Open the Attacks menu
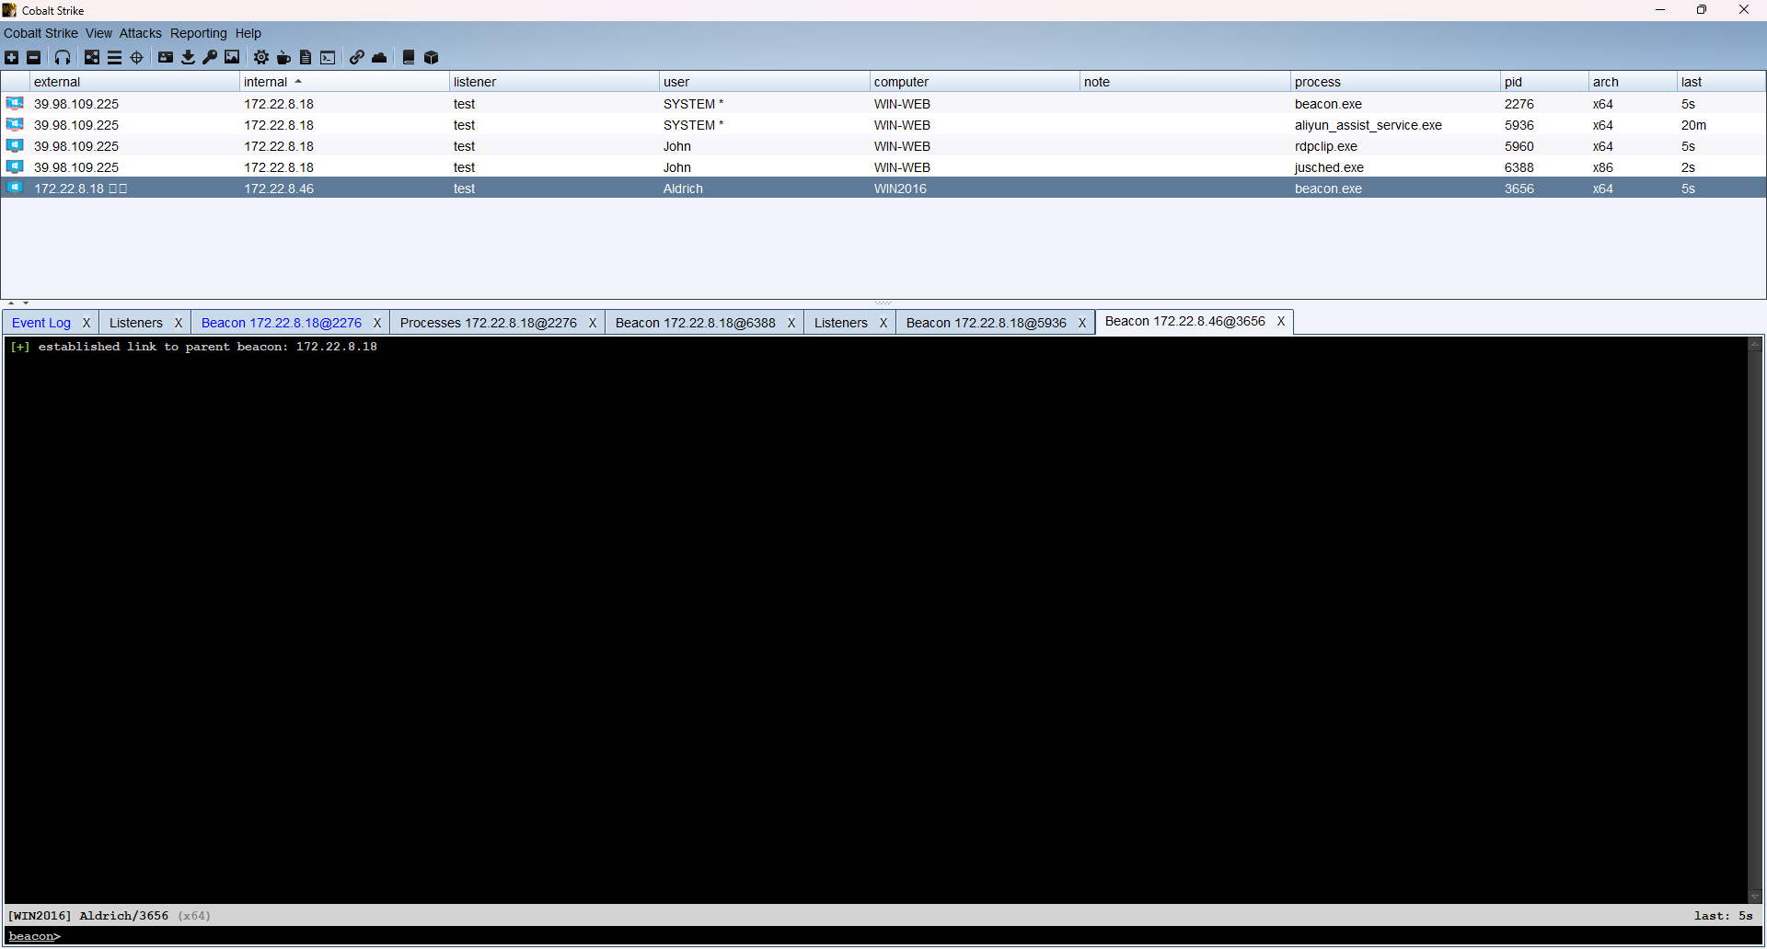Viewport: 1767px width, 949px height. (x=140, y=33)
